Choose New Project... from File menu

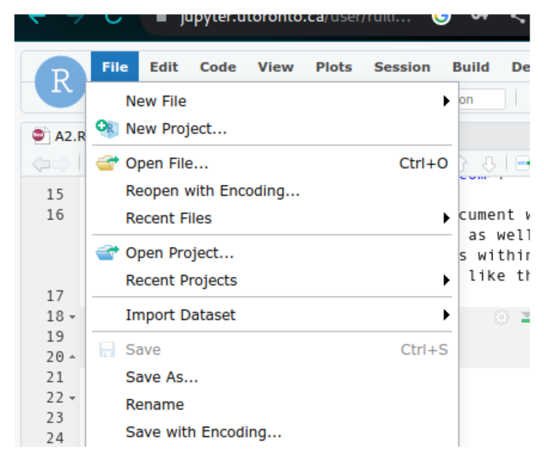pos(272,129)
